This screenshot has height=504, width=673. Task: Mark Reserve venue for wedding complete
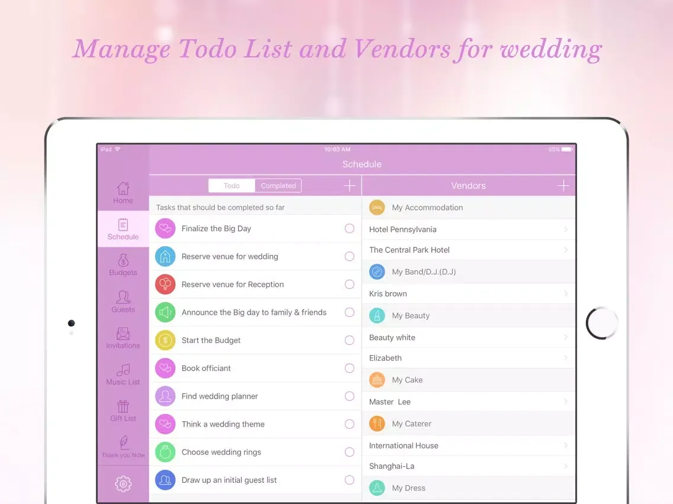point(350,256)
